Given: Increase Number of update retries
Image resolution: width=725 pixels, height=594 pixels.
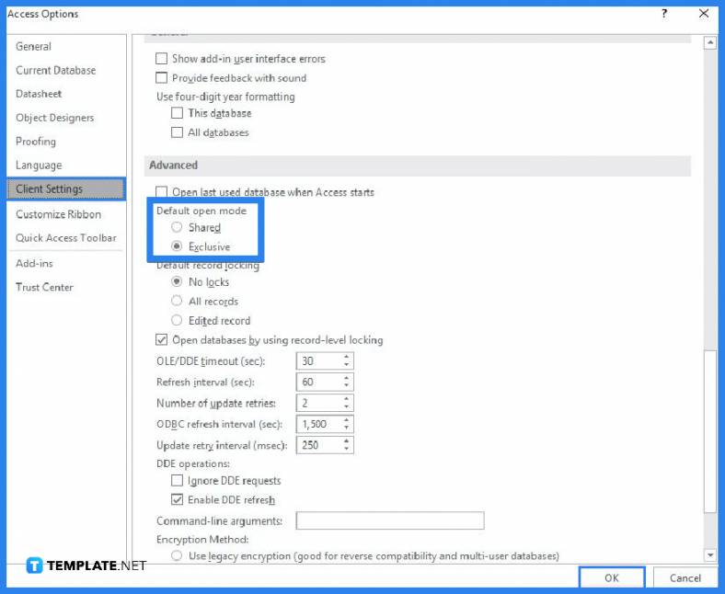Looking at the screenshot, I should point(346,399).
